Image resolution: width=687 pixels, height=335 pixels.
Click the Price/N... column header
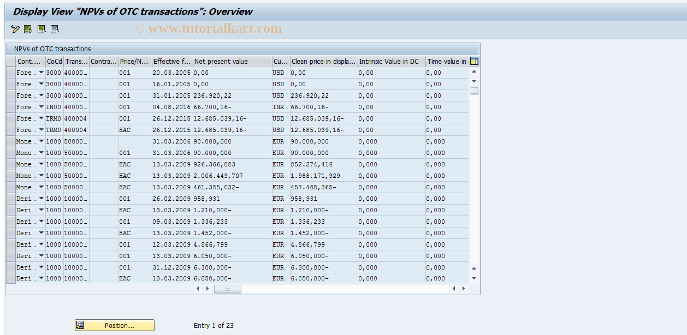tap(135, 61)
